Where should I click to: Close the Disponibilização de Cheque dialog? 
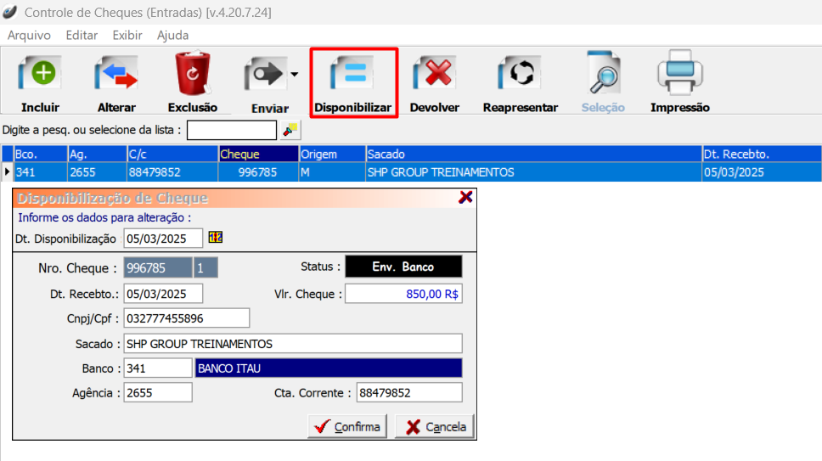pos(465,197)
